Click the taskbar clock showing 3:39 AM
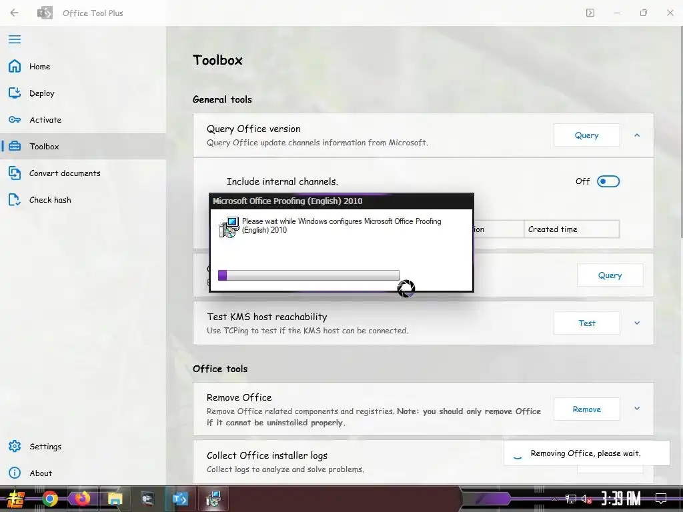This screenshot has width=683, height=512. pyautogui.click(x=621, y=498)
